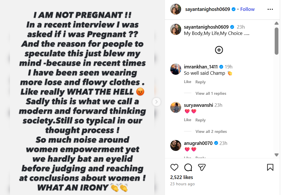Load more comments with the plus icon
This screenshot has height=195, width=281.
pyautogui.click(x=219, y=50)
